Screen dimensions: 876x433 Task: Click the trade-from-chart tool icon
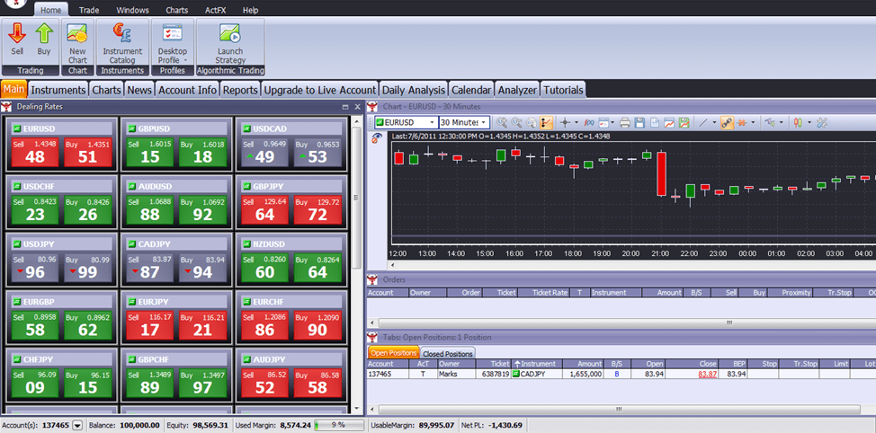pos(770,123)
